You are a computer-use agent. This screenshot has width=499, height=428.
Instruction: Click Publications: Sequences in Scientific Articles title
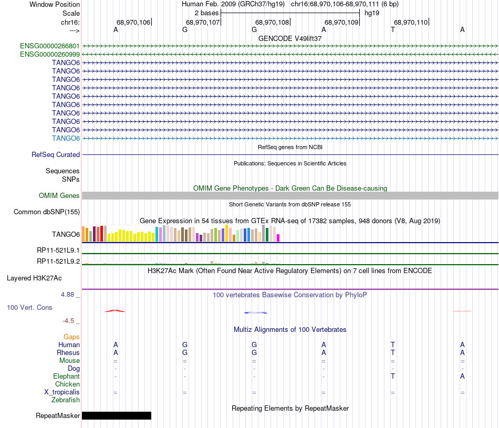pos(290,163)
